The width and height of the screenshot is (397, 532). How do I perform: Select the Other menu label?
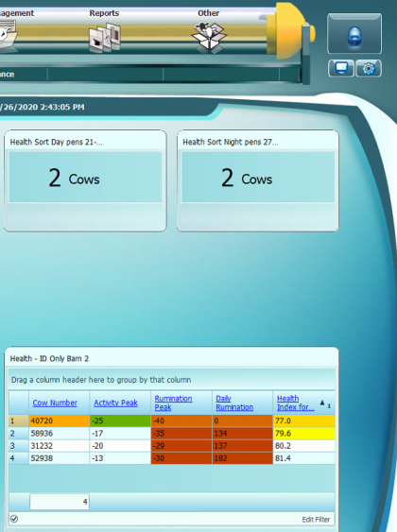208,13
